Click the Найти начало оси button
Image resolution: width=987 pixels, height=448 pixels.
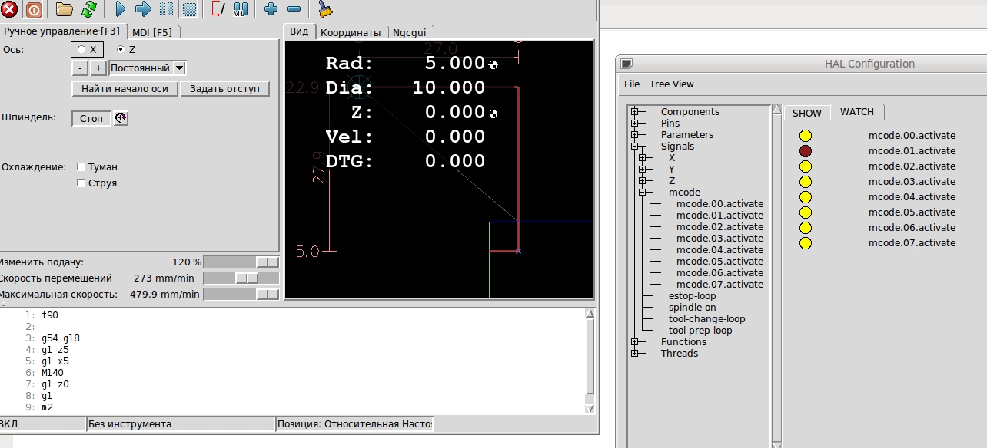click(125, 88)
